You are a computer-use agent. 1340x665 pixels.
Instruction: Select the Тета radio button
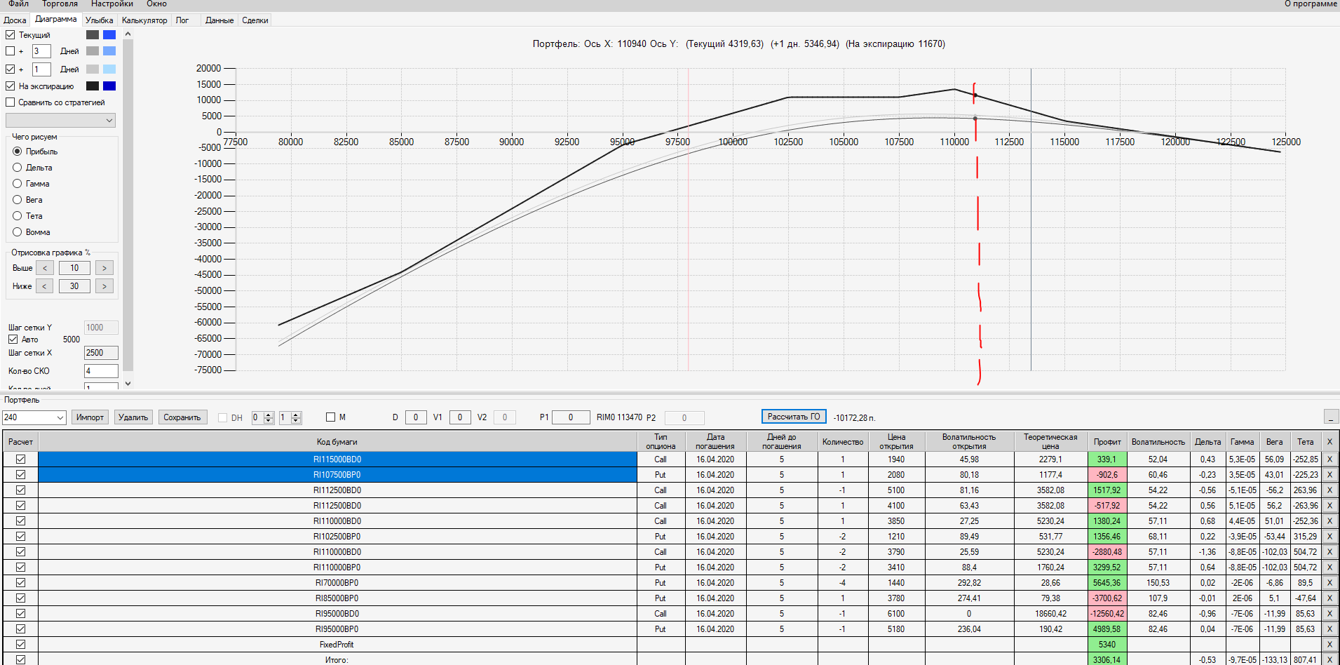pyautogui.click(x=18, y=216)
